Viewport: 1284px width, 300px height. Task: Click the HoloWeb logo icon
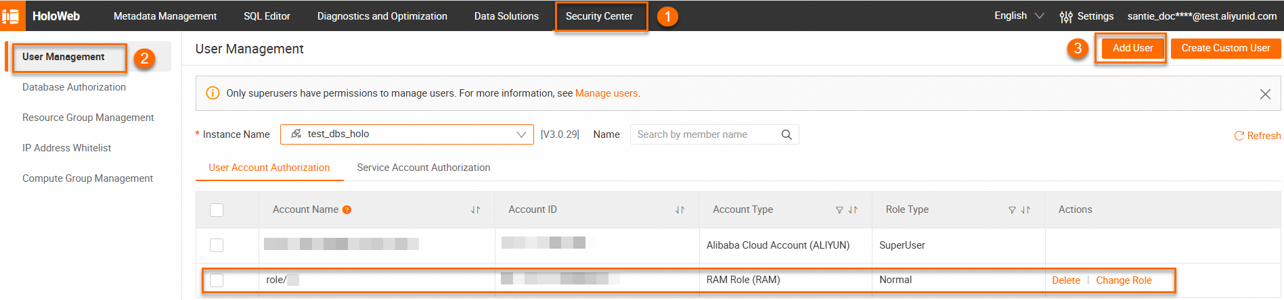[12, 16]
